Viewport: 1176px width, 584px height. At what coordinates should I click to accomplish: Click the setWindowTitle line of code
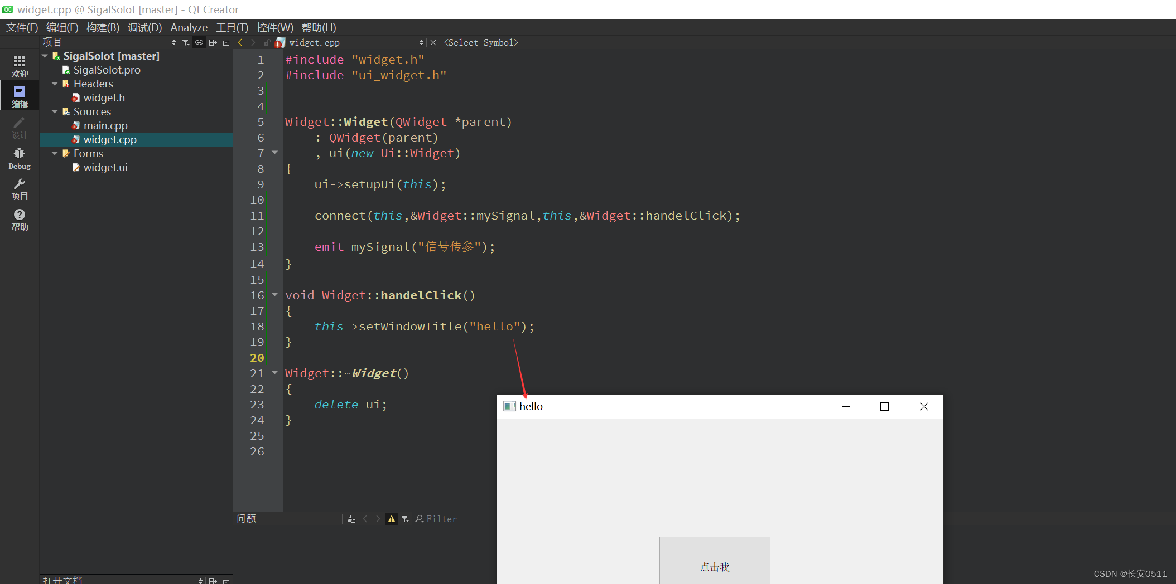tap(424, 327)
